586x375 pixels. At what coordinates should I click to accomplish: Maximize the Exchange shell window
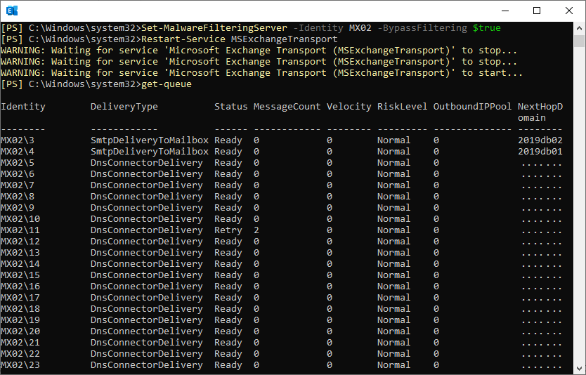[x=537, y=11]
